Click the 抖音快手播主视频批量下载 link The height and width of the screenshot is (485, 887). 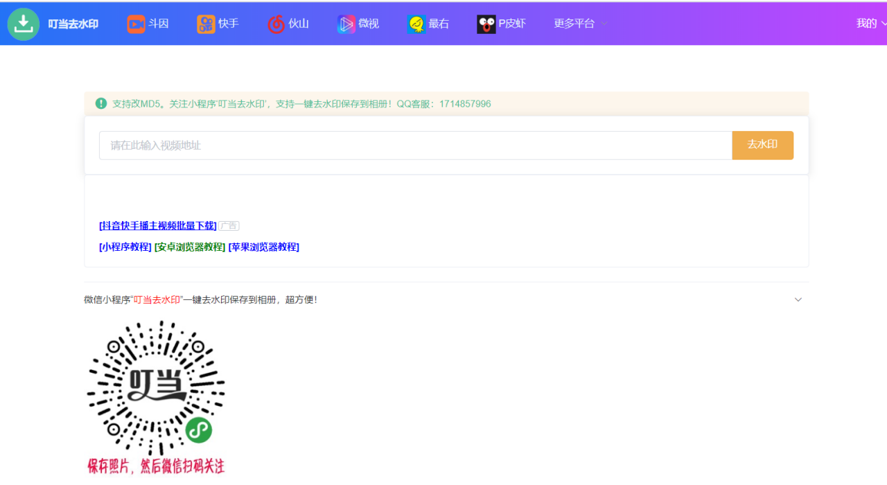tap(158, 224)
